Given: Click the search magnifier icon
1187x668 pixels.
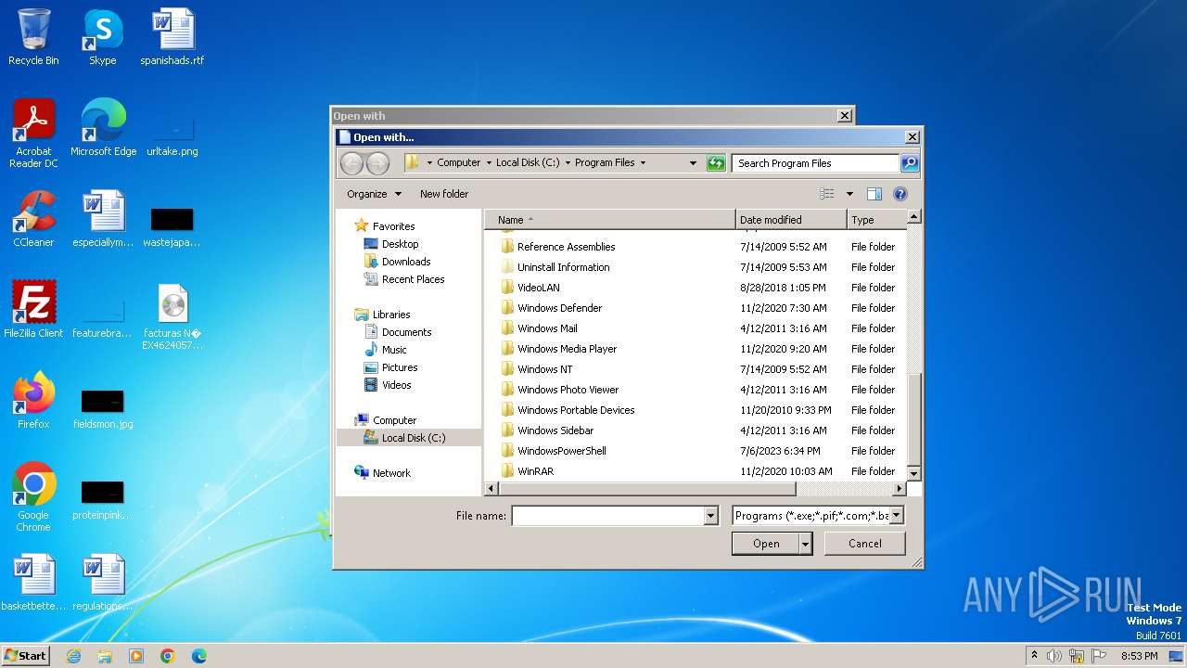Looking at the screenshot, I should click(910, 163).
